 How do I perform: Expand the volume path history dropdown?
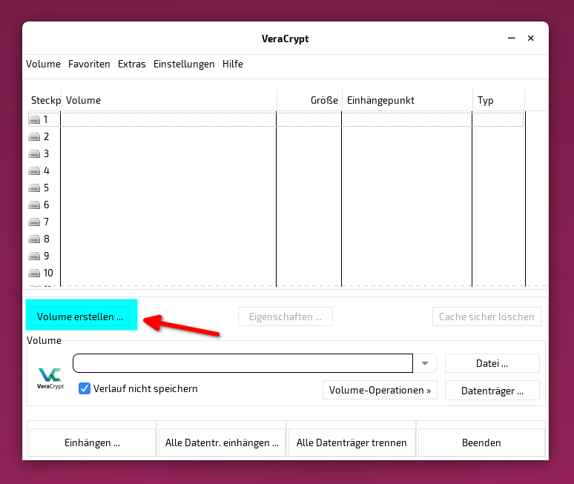[x=425, y=363]
